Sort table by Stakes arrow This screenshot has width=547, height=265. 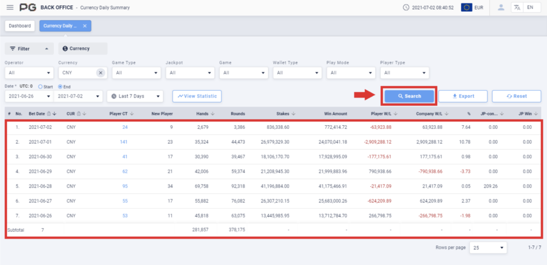294,114
